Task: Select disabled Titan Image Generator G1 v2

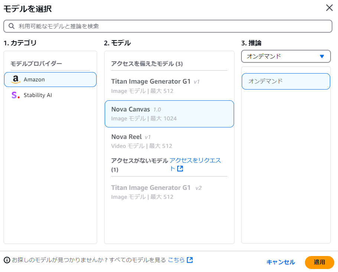Action: pyautogui.click(x=169, y=192)
